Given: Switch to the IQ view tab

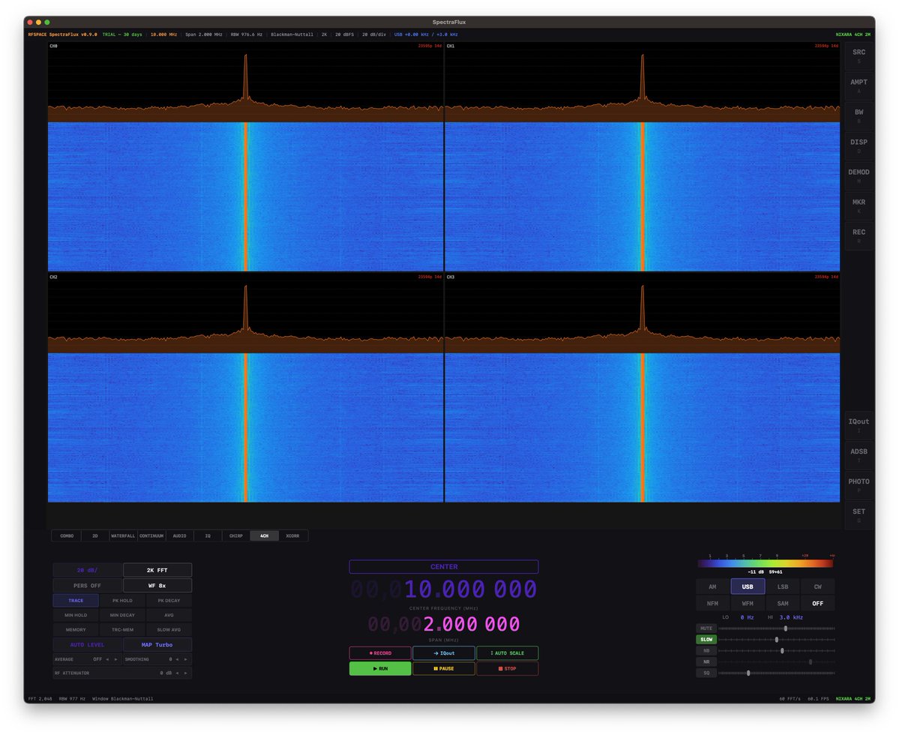Looking at the screenshot, I should [x=208, y=536].
